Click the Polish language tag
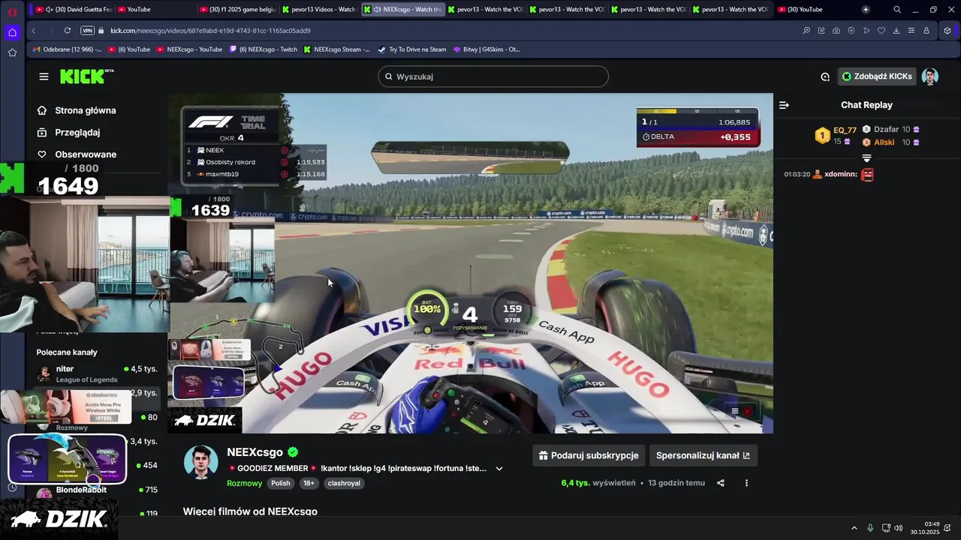 coord(281,483)
